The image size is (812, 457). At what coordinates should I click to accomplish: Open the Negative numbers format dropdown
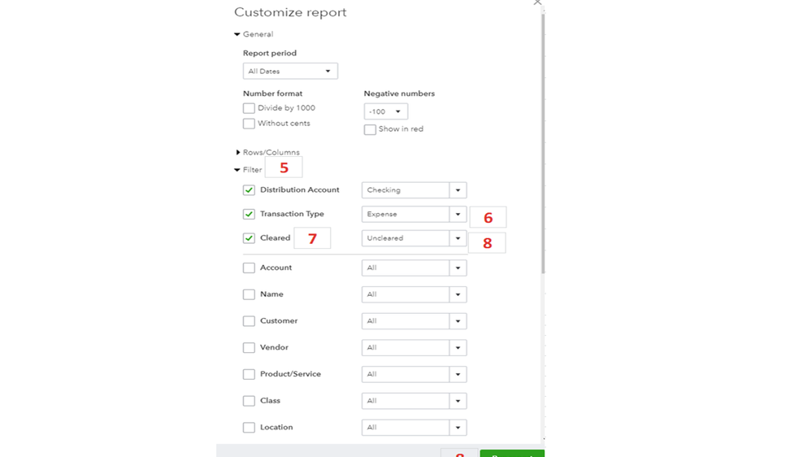click(x=386, y=111)
